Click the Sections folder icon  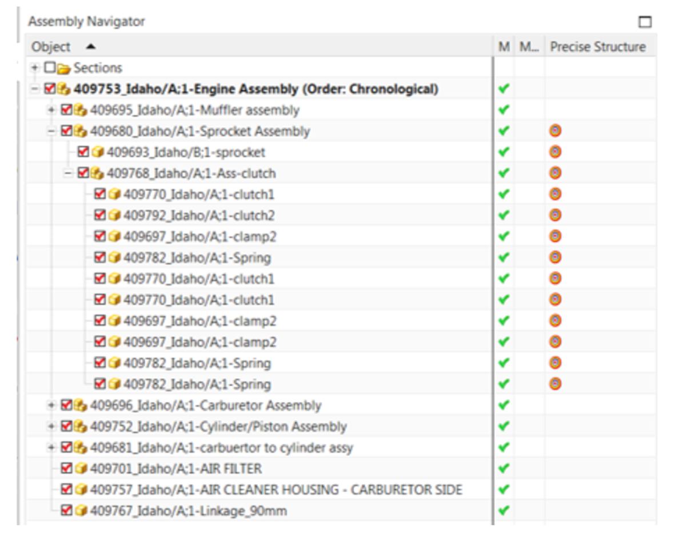pos(63,68)
